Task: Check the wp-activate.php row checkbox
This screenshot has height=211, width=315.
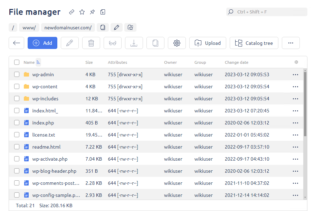Action: [17, 159]
